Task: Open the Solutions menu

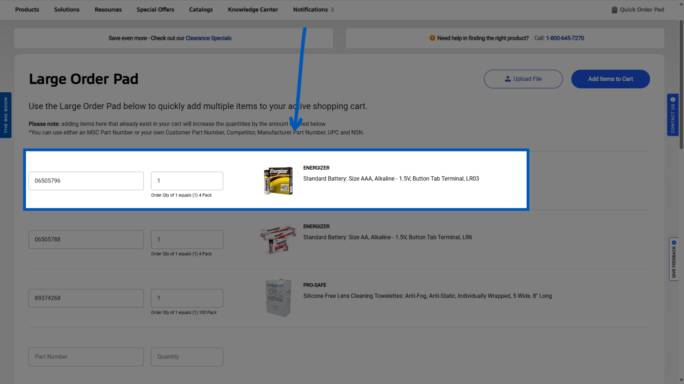Action: coord(67,9)
